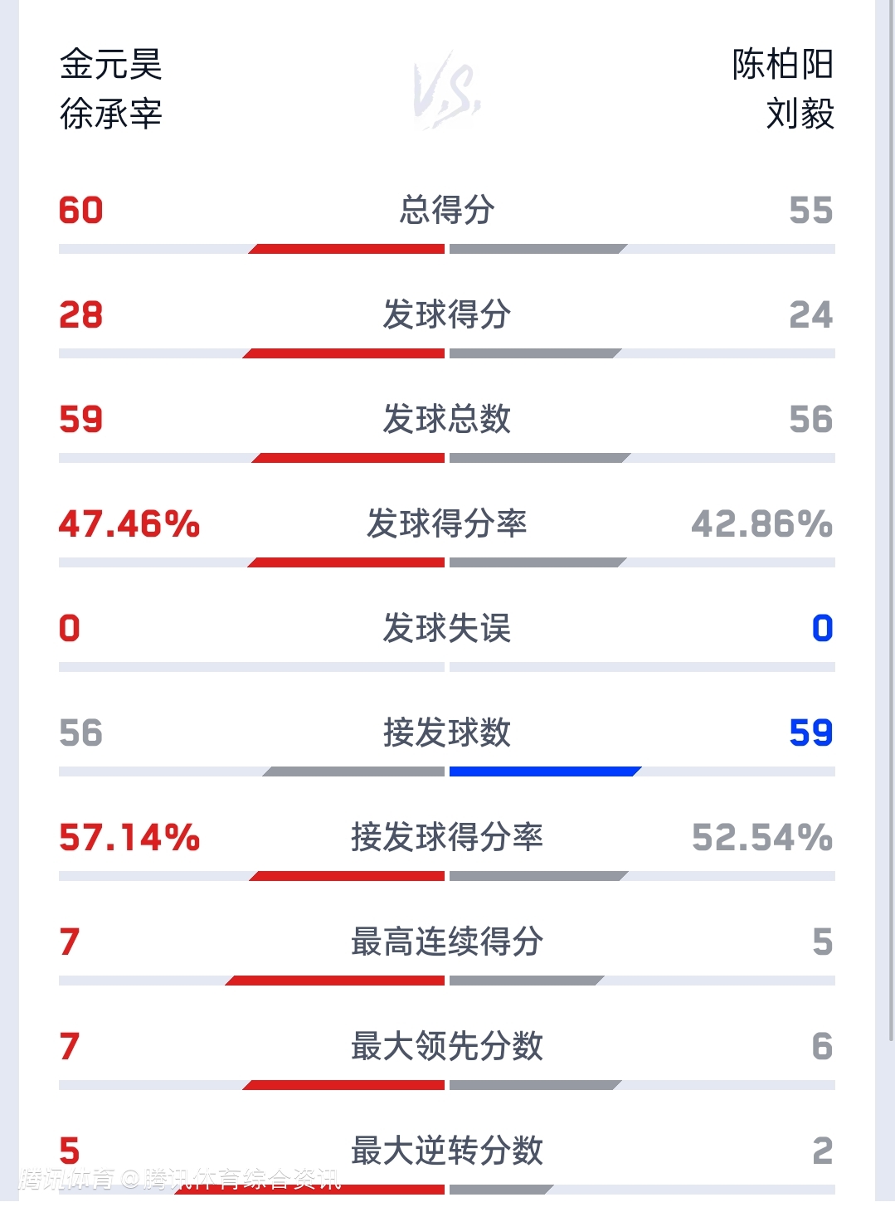Viewport: 895px width, 1207px height.
Task: Tap player name 徐承宰
Action: click(110, 114)
